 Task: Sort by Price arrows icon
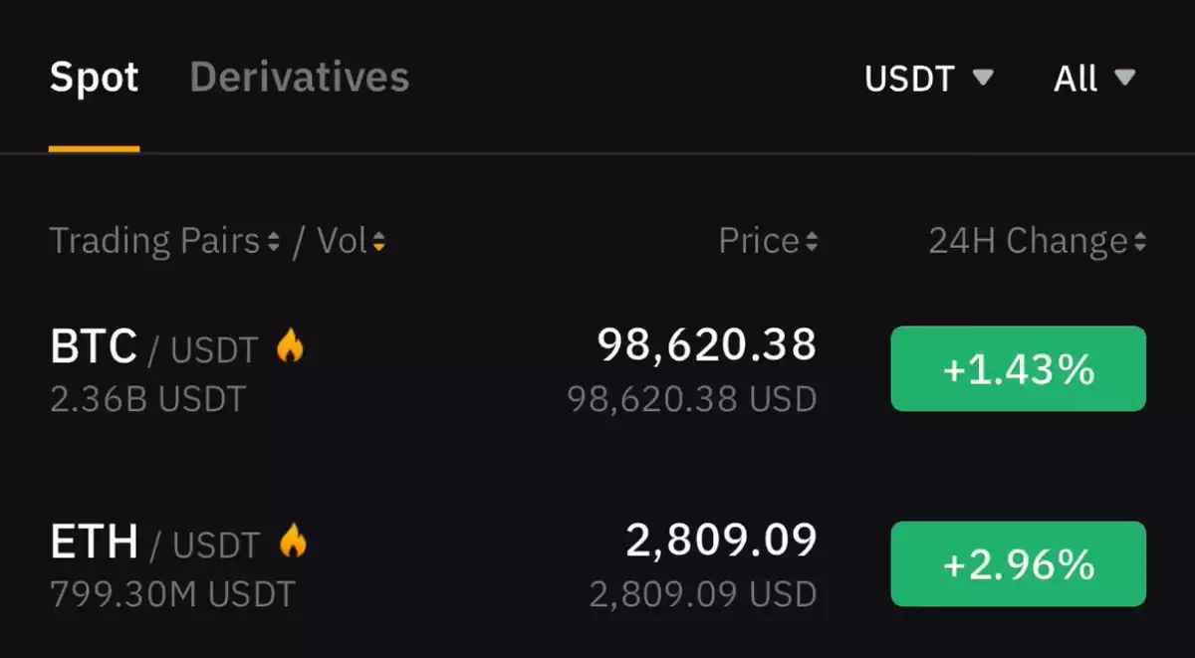812,242
